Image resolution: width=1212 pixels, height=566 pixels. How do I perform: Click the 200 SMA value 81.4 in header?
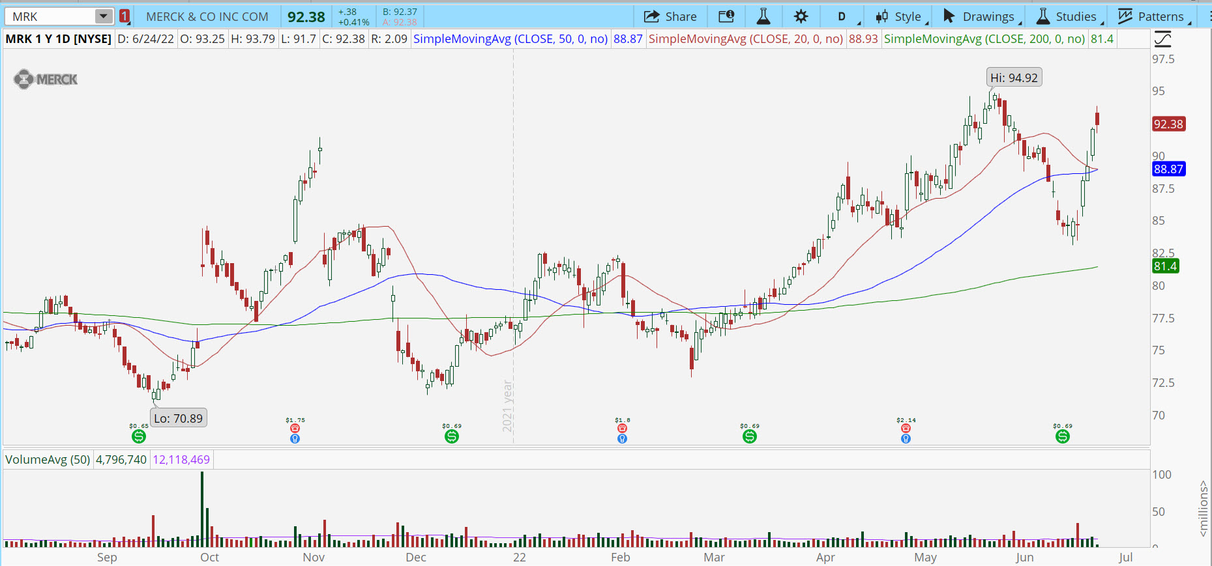(1102, 39)
